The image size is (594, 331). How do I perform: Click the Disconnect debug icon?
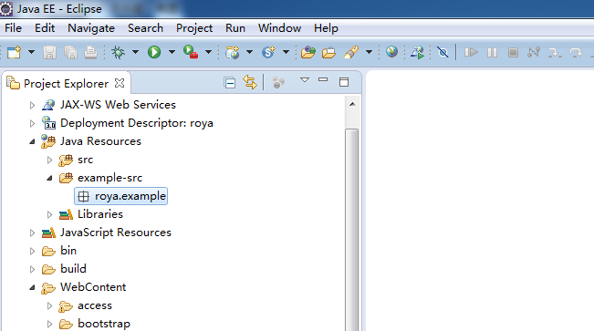point(534,52)
